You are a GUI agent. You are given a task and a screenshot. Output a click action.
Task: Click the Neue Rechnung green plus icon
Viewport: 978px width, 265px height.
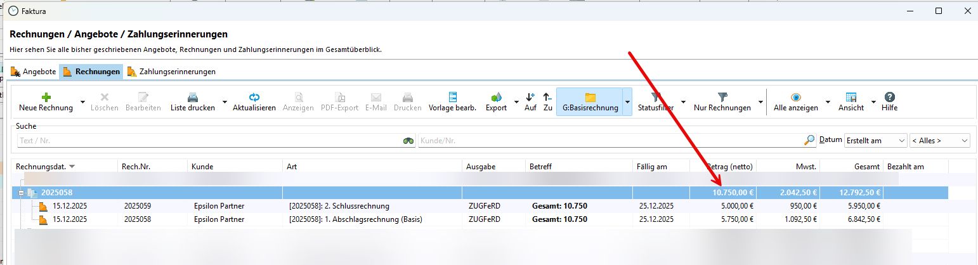46,98
